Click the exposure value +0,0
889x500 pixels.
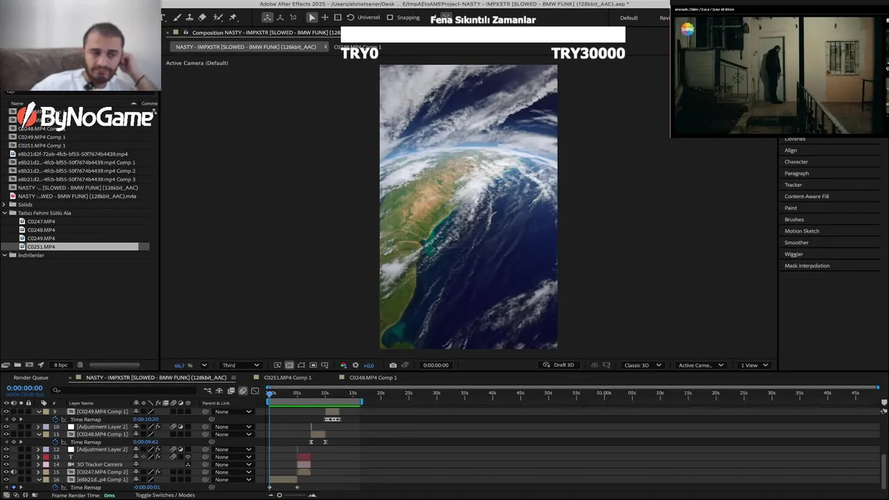point(369,365)
